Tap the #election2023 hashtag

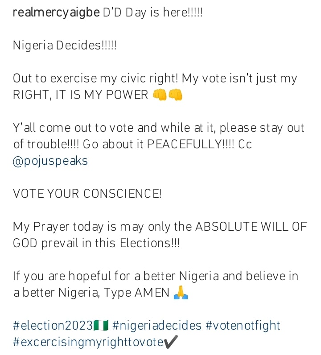[53, 326]
